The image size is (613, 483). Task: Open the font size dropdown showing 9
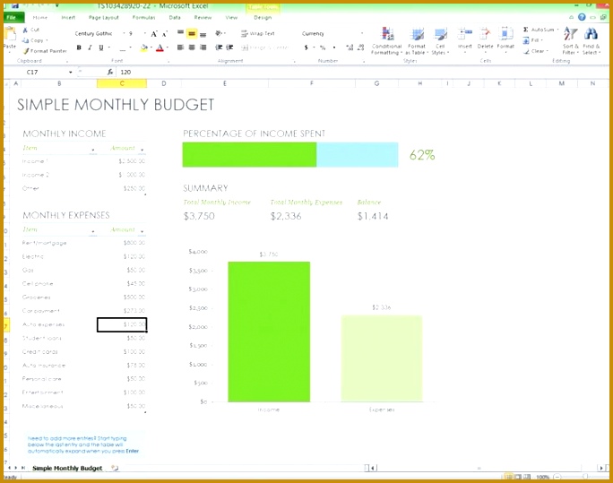(144, 34)
